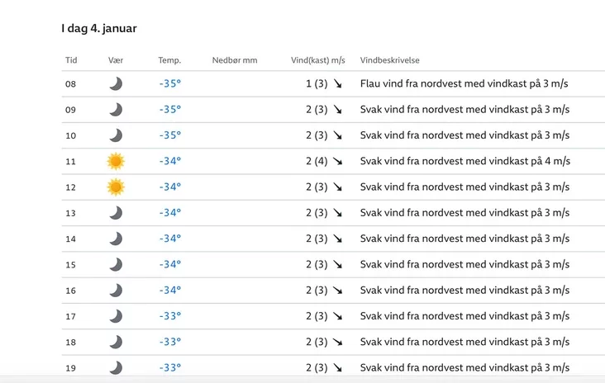Click the -33° temperature at hour 17
The height and width of the screenshot is (383, 605).
(x=169, y=316)
